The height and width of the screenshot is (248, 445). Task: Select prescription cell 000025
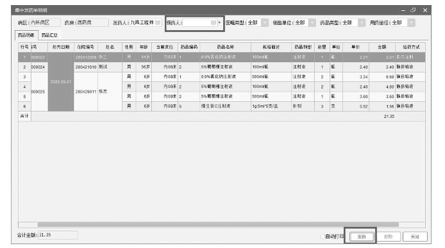[39, 92]
